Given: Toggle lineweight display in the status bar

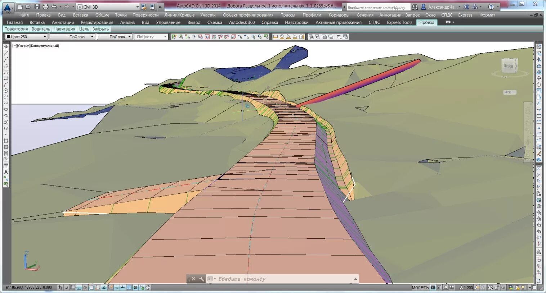Looking at the screenshot, I should click(x=123, y=288).
